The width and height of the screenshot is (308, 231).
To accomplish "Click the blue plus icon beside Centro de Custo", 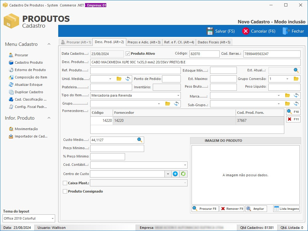I will (175, 174).
